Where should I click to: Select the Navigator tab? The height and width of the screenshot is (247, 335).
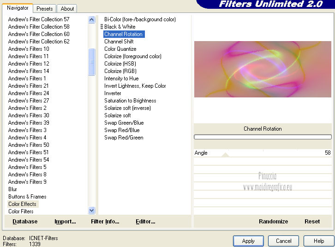pos(18,8)
